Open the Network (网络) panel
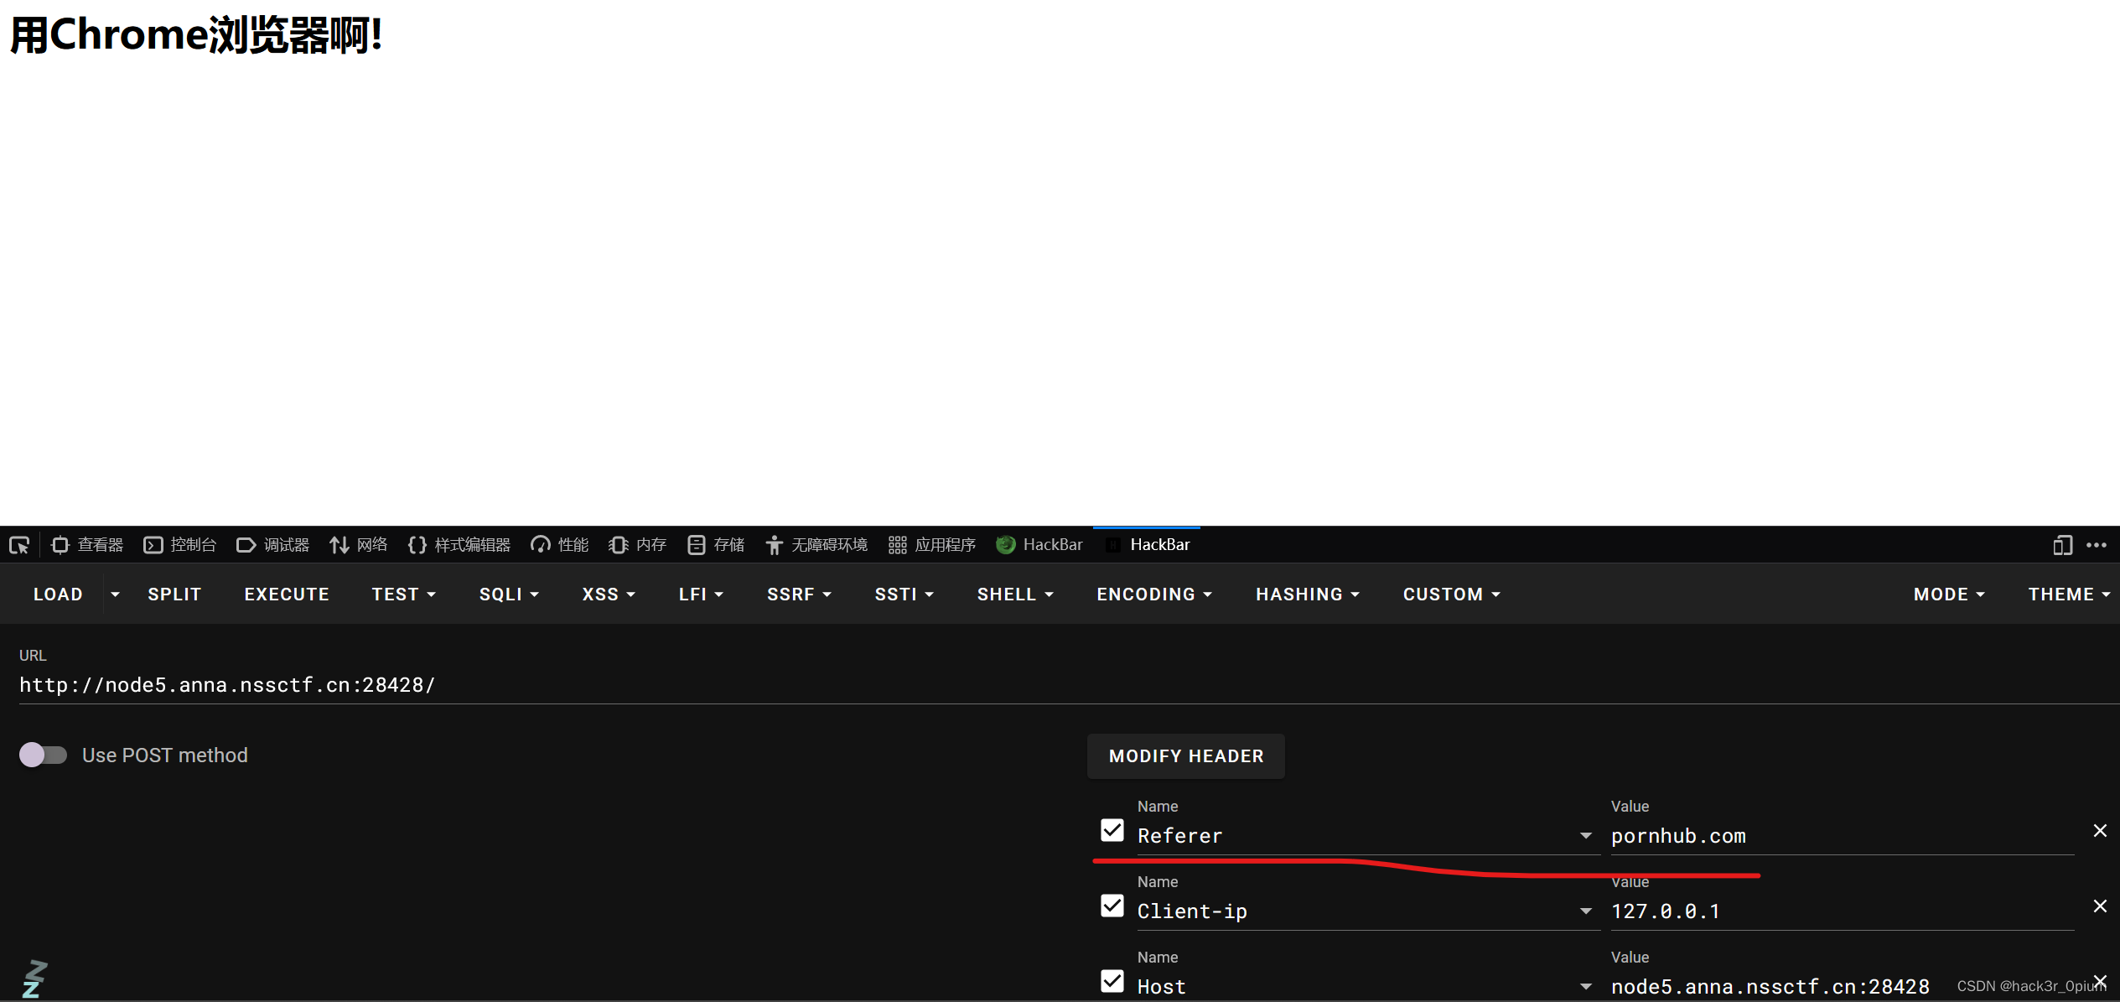 (359, 545)
